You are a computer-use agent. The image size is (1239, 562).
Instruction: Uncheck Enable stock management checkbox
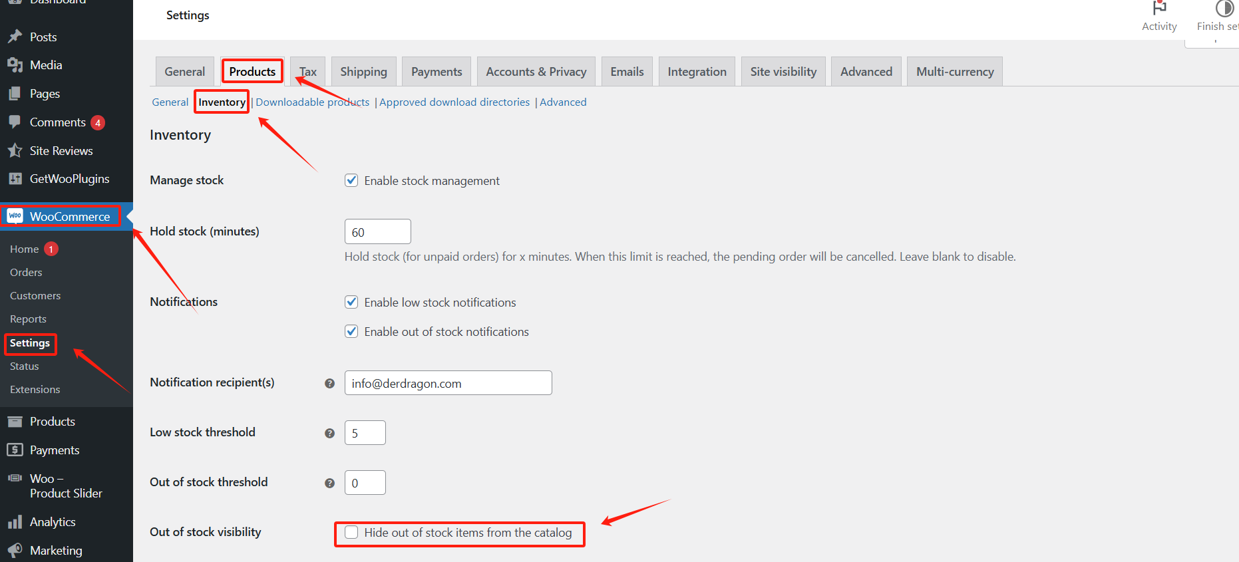click(351, 180)
